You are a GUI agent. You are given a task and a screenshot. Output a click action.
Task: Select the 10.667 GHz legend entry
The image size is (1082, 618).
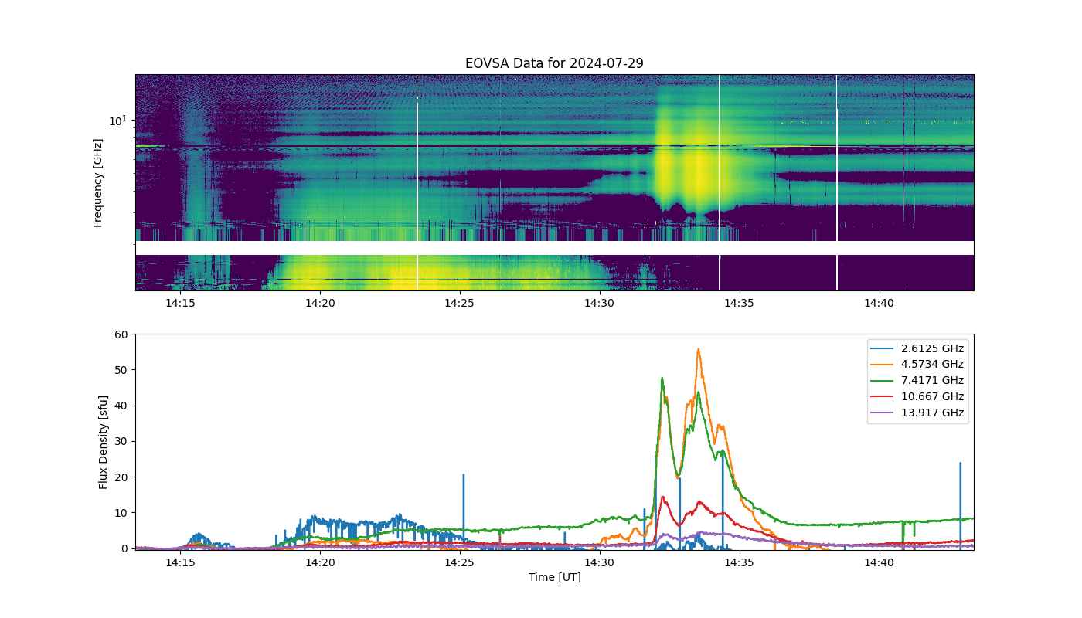(x=917, y=397)
